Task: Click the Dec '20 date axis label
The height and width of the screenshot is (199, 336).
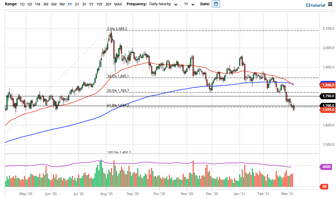Action: pos(212,194)
